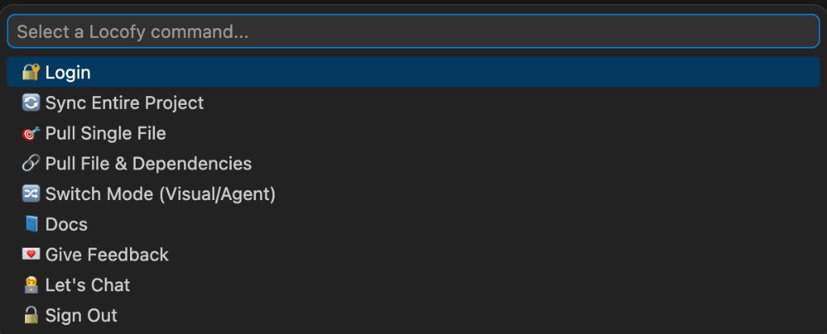Click the blue book icon beside Docs
827x334 pixels.
31,224
